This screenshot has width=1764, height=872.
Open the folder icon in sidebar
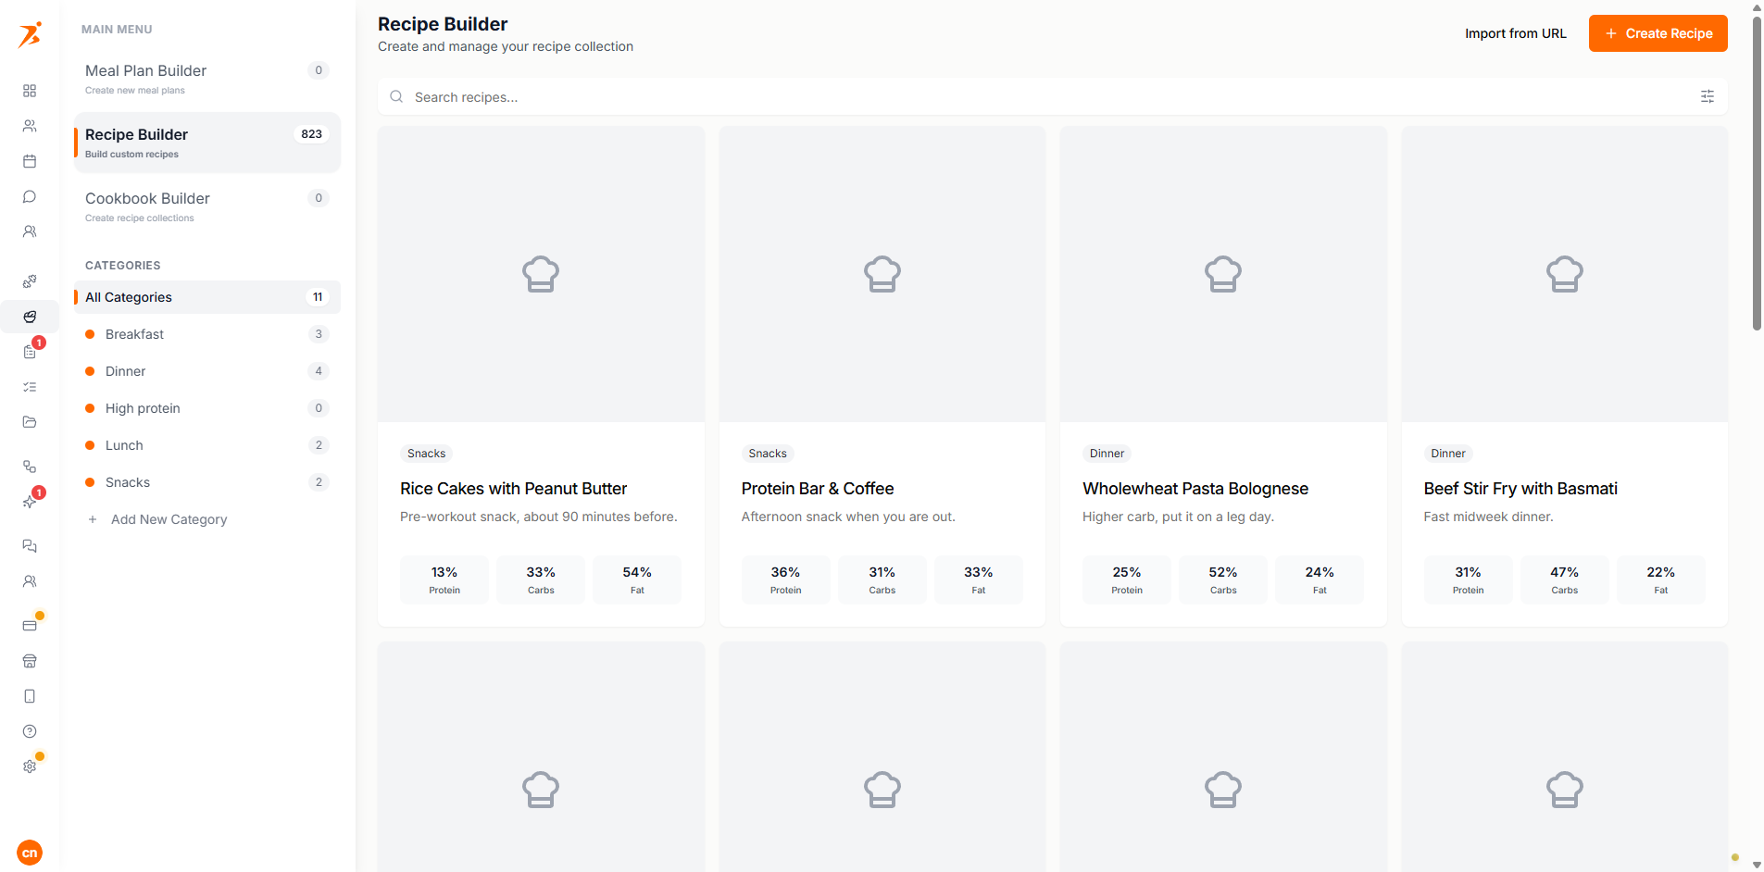tap(30, 422)
